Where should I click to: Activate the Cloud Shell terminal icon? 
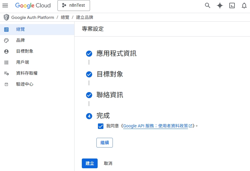click(x=232, y=5)
